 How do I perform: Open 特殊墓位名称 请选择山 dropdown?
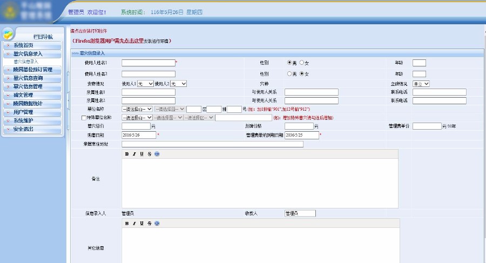(x=137, y=118)
